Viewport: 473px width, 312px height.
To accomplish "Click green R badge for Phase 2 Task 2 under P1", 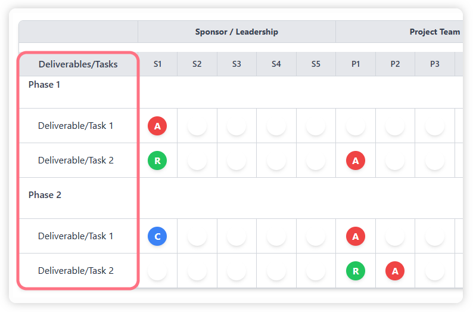I will click(x=356, y=271).
